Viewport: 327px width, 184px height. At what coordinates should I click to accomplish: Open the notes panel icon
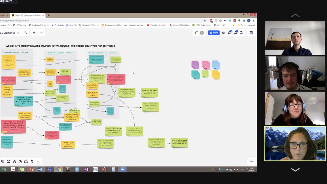coord(251,33)
